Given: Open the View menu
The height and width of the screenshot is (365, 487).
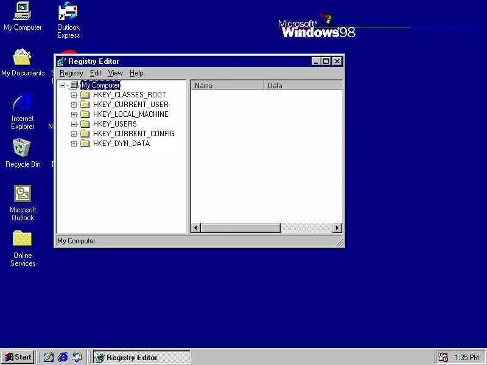Looking at the screenshot, I should click(x=115, y=73).
